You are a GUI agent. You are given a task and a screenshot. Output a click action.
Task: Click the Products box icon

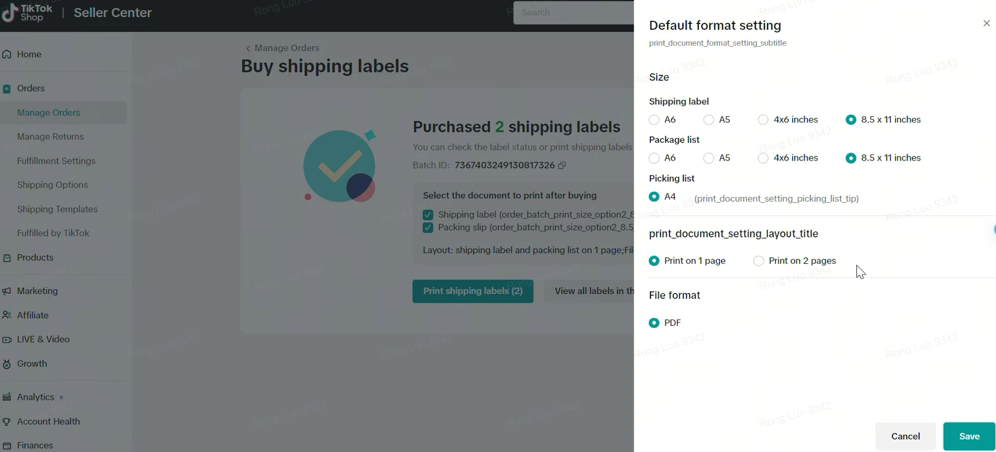[7, 258]
